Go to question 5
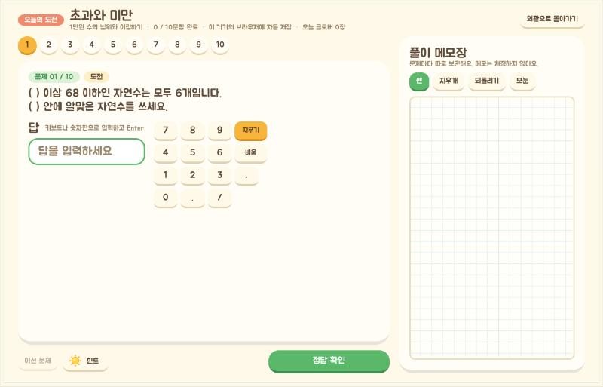Image resolution: width=603 pixels, height=387 pixels. pyautogui.click(x=113, y=45)
